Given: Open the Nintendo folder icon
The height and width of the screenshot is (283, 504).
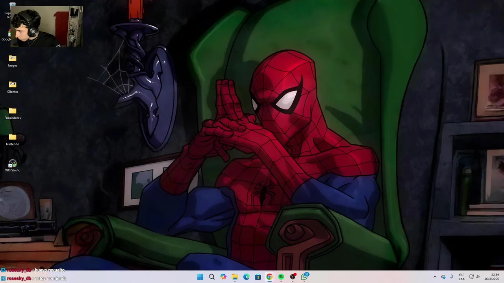Looking at the screenshot, I should (x=13, y=140).
